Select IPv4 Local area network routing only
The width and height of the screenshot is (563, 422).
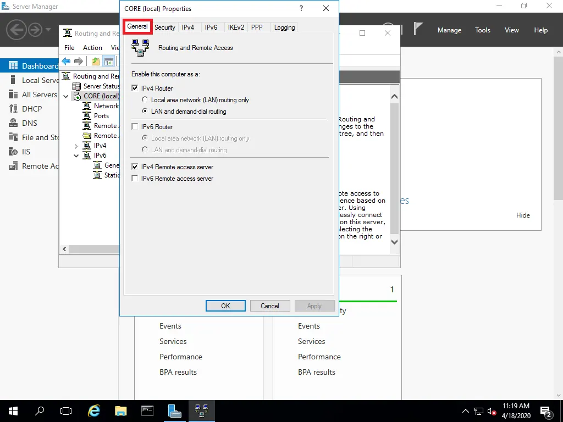(x=145, y=99)
